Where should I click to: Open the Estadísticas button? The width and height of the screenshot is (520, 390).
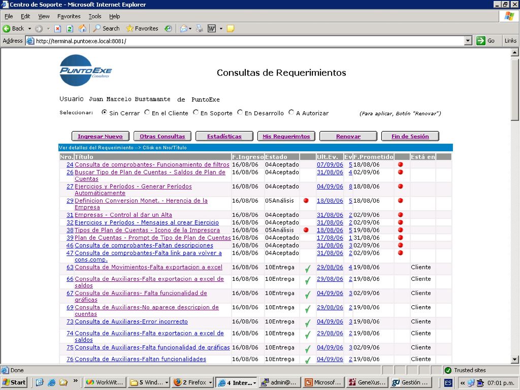point(224,136)
